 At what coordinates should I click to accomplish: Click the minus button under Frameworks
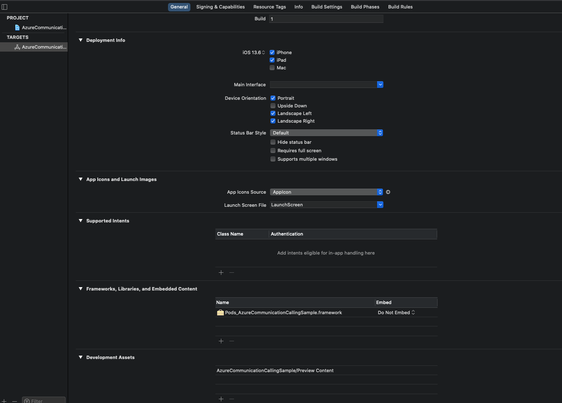pyautogui.click(x=231, y=341)
